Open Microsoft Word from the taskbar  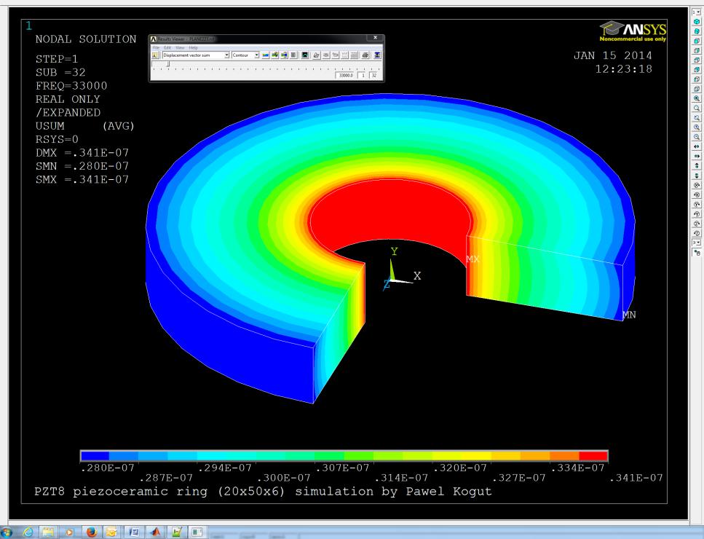click(134, 532)
